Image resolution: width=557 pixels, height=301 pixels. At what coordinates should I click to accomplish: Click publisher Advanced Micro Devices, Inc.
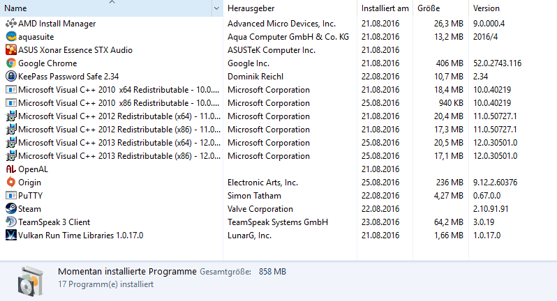281,24
